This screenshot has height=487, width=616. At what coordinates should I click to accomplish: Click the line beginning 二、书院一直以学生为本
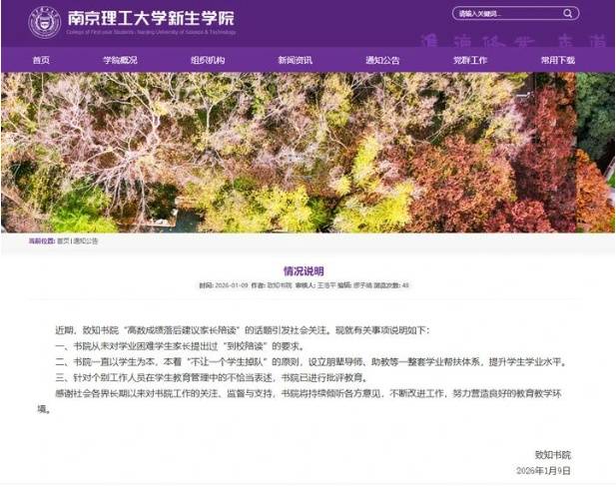pos(311,361)
